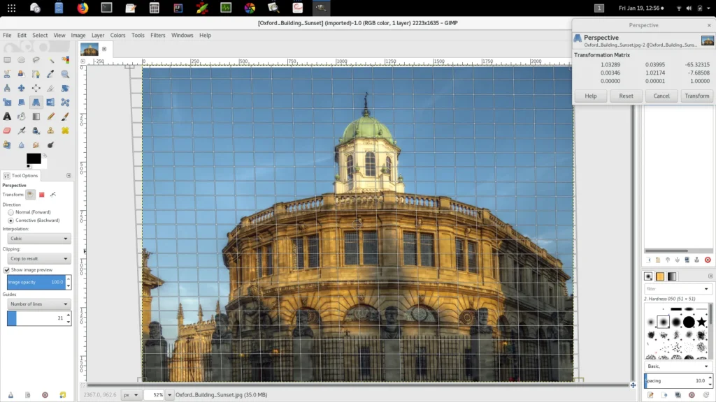Image resolution: width=716 pixels, height=402 pixels.
Task: Select the Paintbrush tool
Action: point(65,117)
